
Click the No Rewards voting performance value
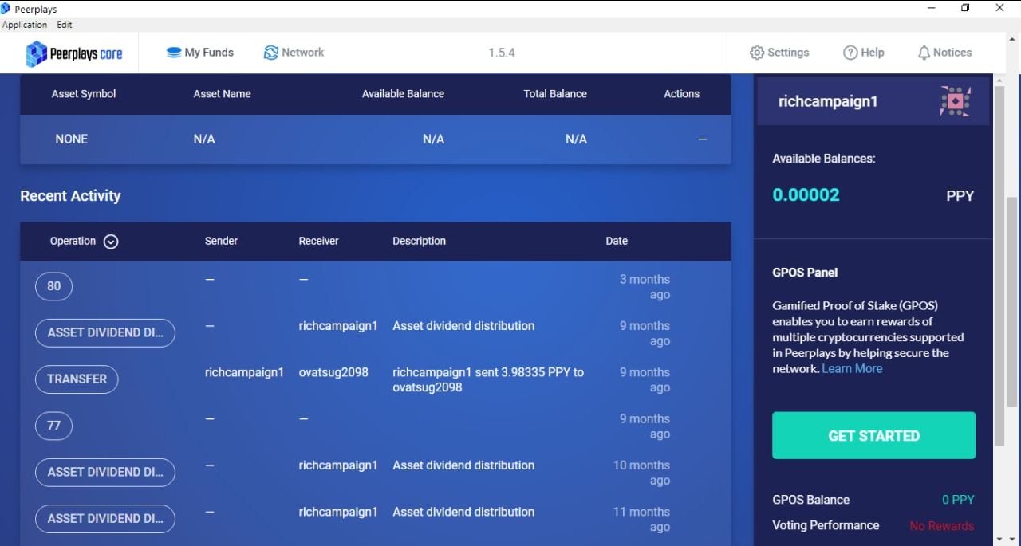point(942,526)
